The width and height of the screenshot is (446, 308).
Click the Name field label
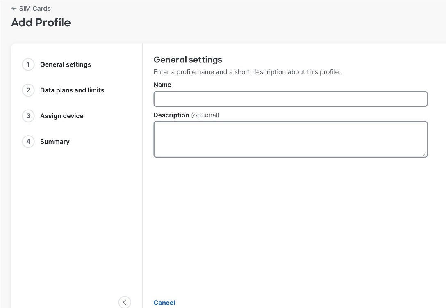pyautogui.click(x=162, y=85)
